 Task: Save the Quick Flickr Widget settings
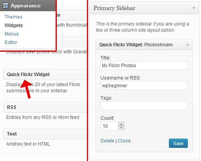[x=178, y=143]
